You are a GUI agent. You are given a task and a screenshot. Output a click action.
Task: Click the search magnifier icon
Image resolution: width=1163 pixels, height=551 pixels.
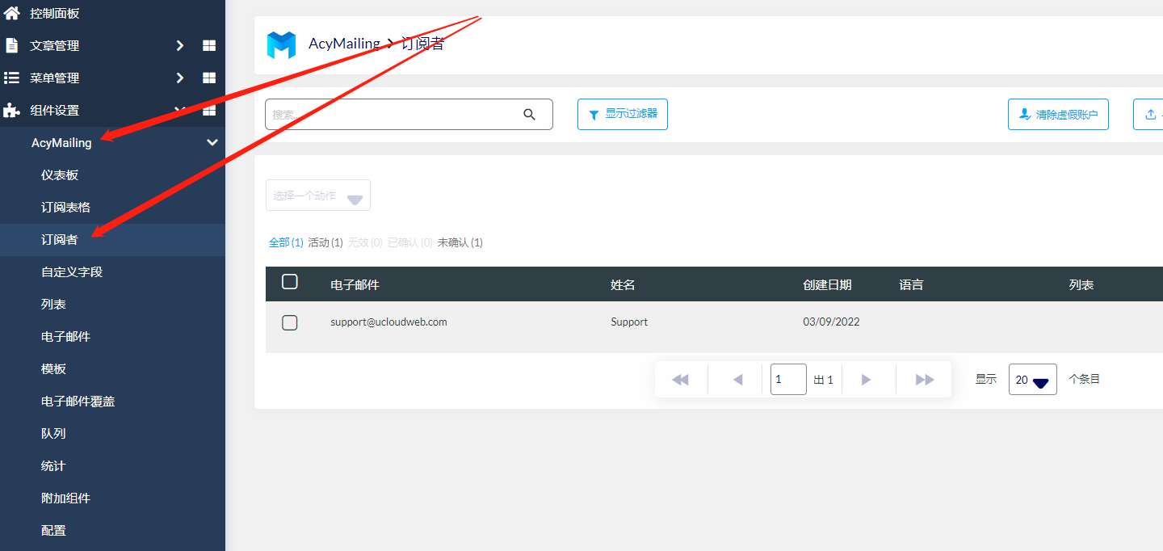(529, 115)
